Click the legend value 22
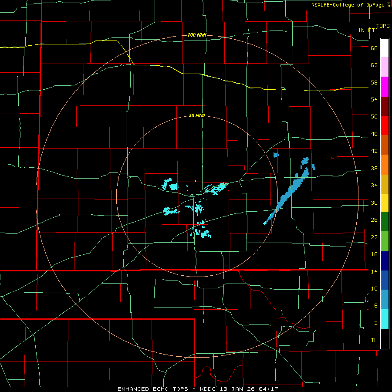392x392 pixels. coord(374,237)
